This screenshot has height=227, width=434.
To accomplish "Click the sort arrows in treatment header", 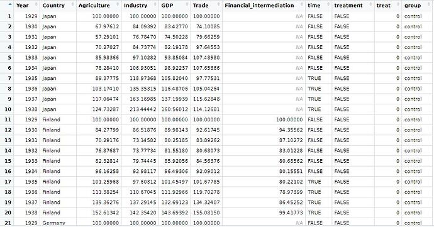I will tap(370, 5).
